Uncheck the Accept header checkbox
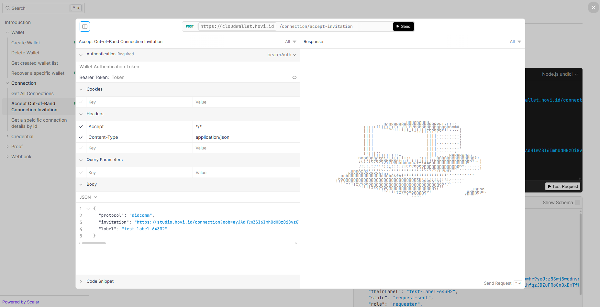This screenshot has height=307, width=600. (x=81, y=126)
